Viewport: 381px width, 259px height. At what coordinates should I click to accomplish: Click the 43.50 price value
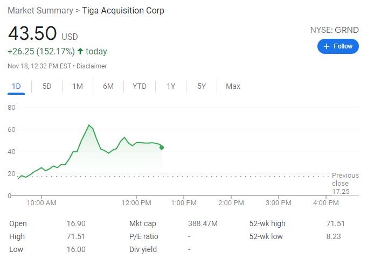(x=32, y=34)
